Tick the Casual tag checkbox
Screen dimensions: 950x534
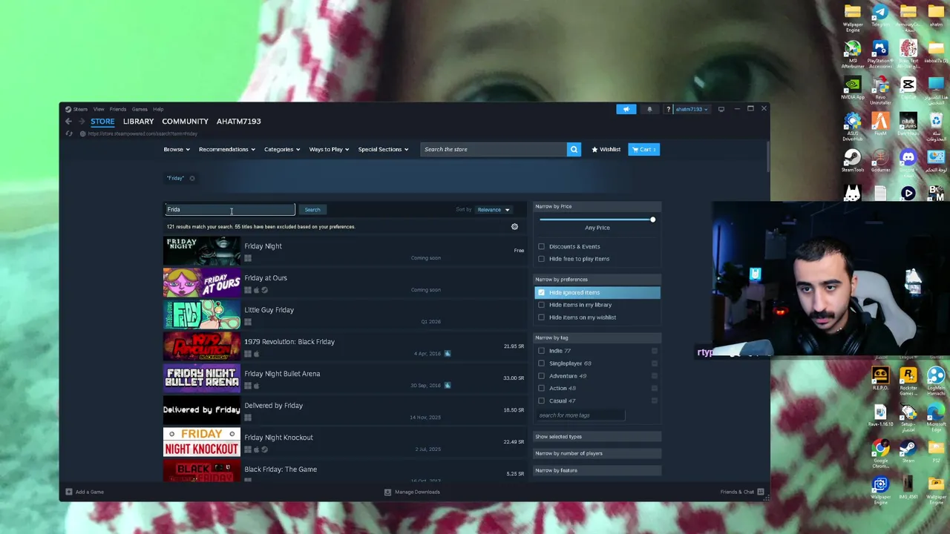tap(541, 400)
